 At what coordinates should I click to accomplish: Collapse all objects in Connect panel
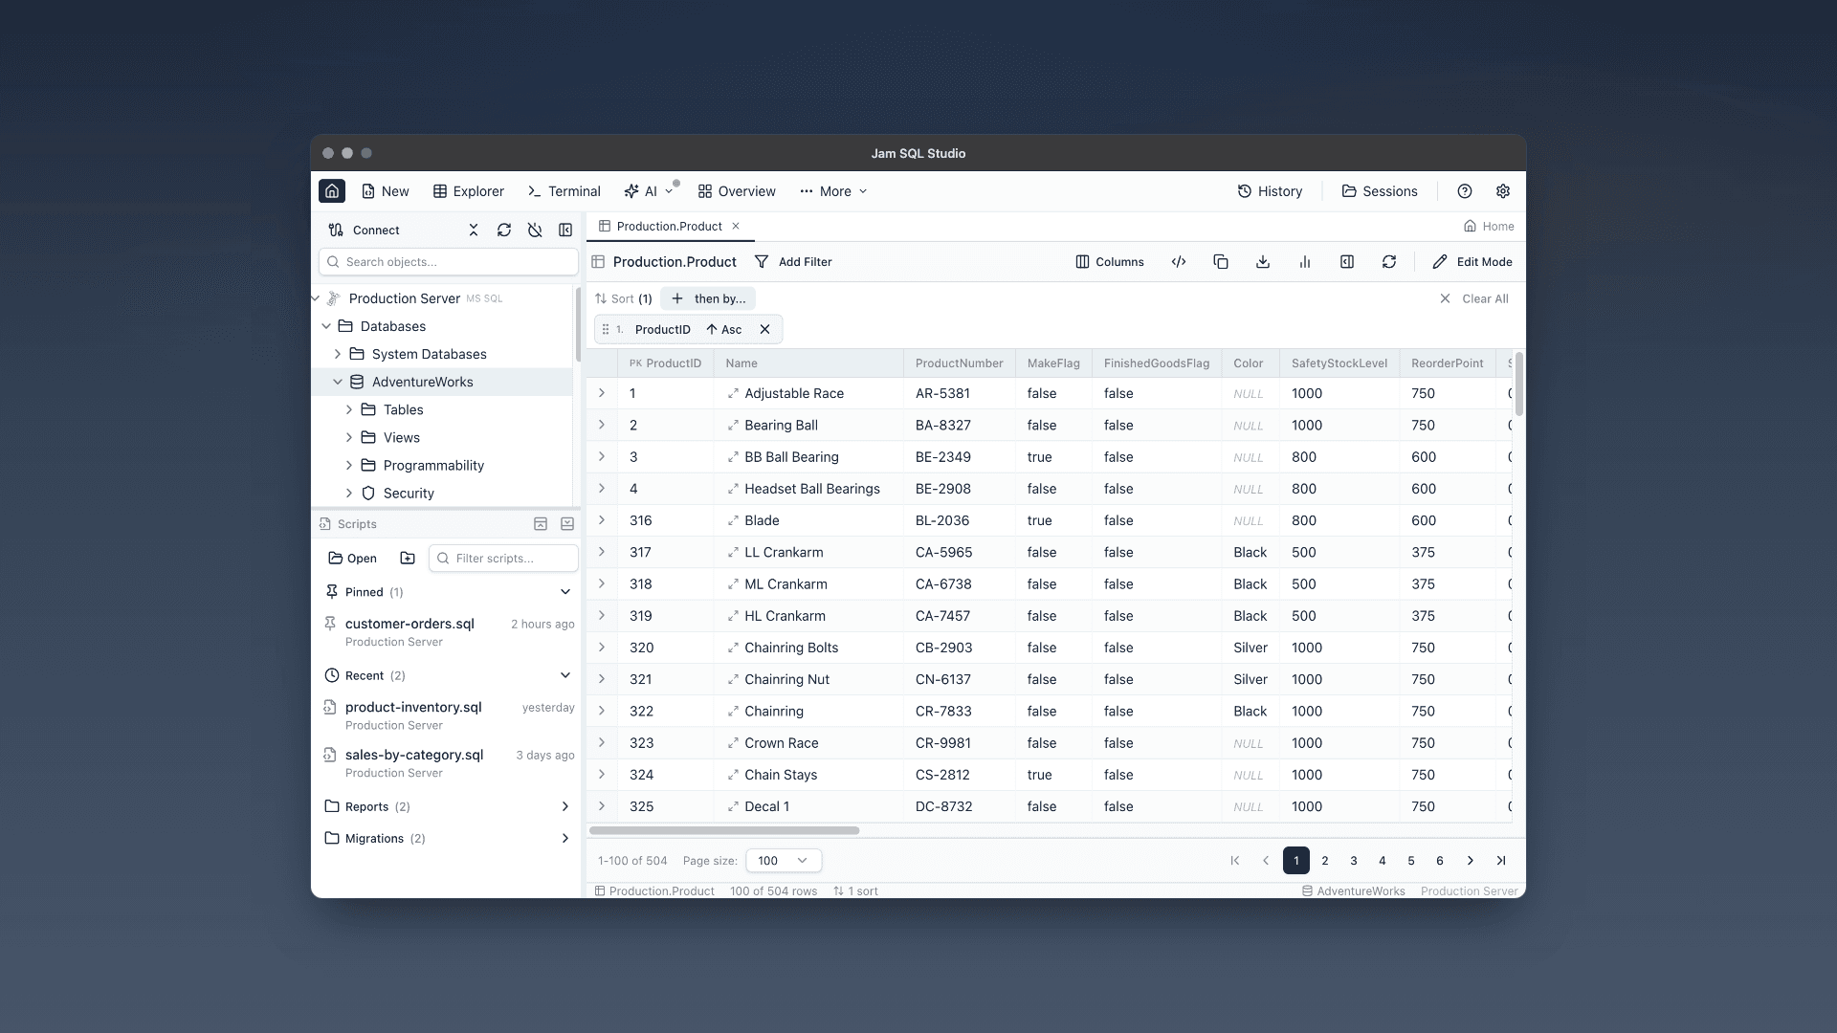[473, 230]
